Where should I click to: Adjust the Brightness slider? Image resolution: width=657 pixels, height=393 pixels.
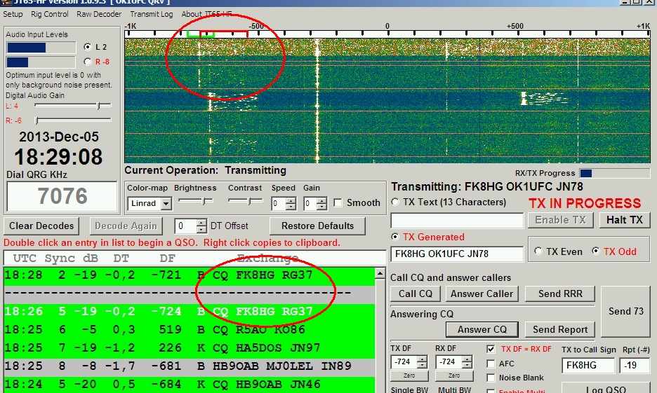coord(204,201)
